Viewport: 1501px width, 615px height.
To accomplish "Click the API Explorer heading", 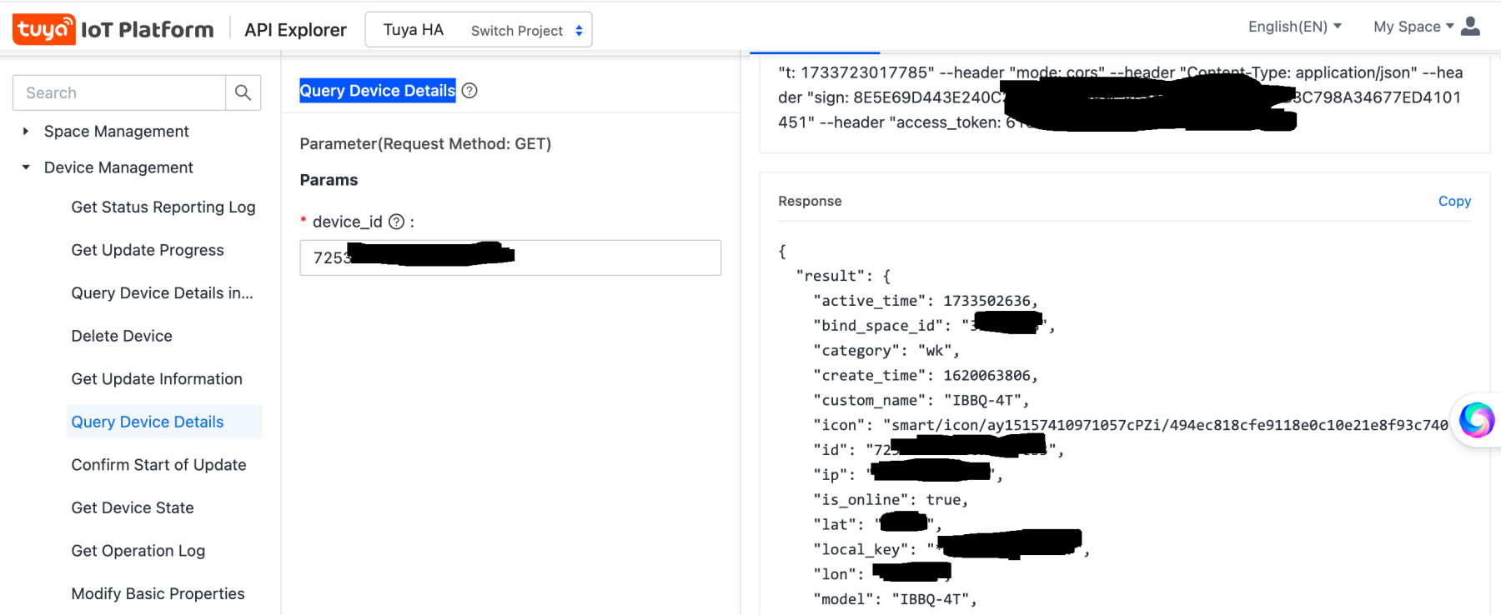I will pos(295,30).
